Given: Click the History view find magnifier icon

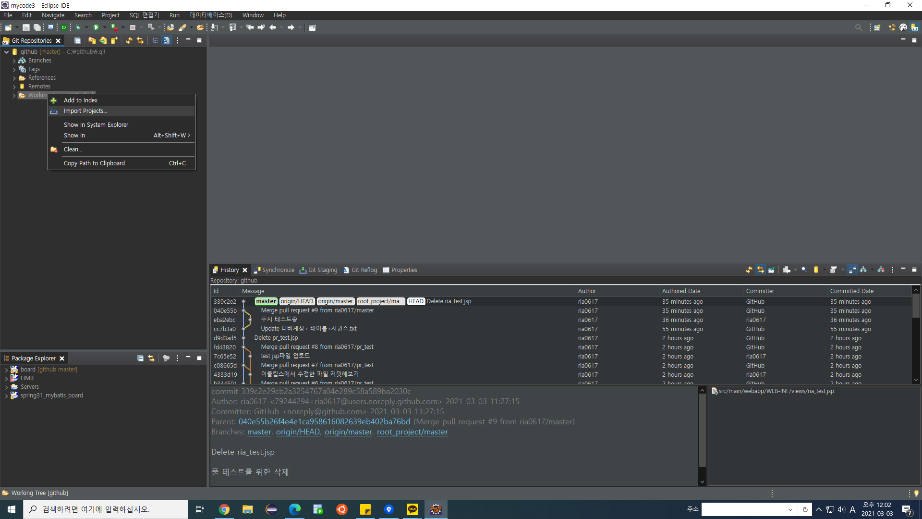Looking at the screenshot, I should pyautogui.click(x=804, y=270).
